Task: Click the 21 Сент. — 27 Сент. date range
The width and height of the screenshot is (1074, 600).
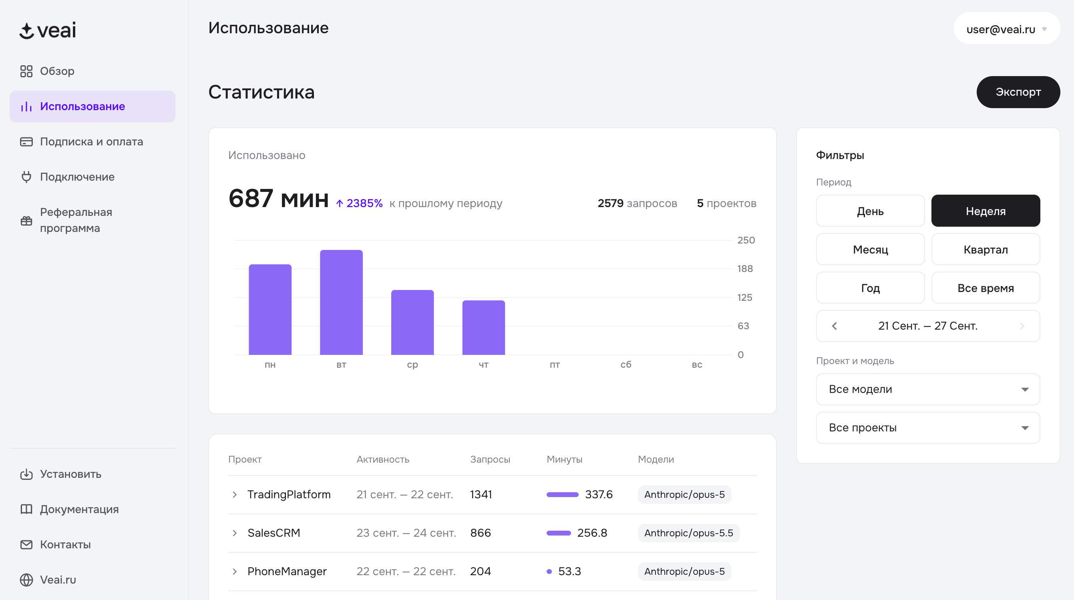Action: pyautogui.click(x=928, y=326)
